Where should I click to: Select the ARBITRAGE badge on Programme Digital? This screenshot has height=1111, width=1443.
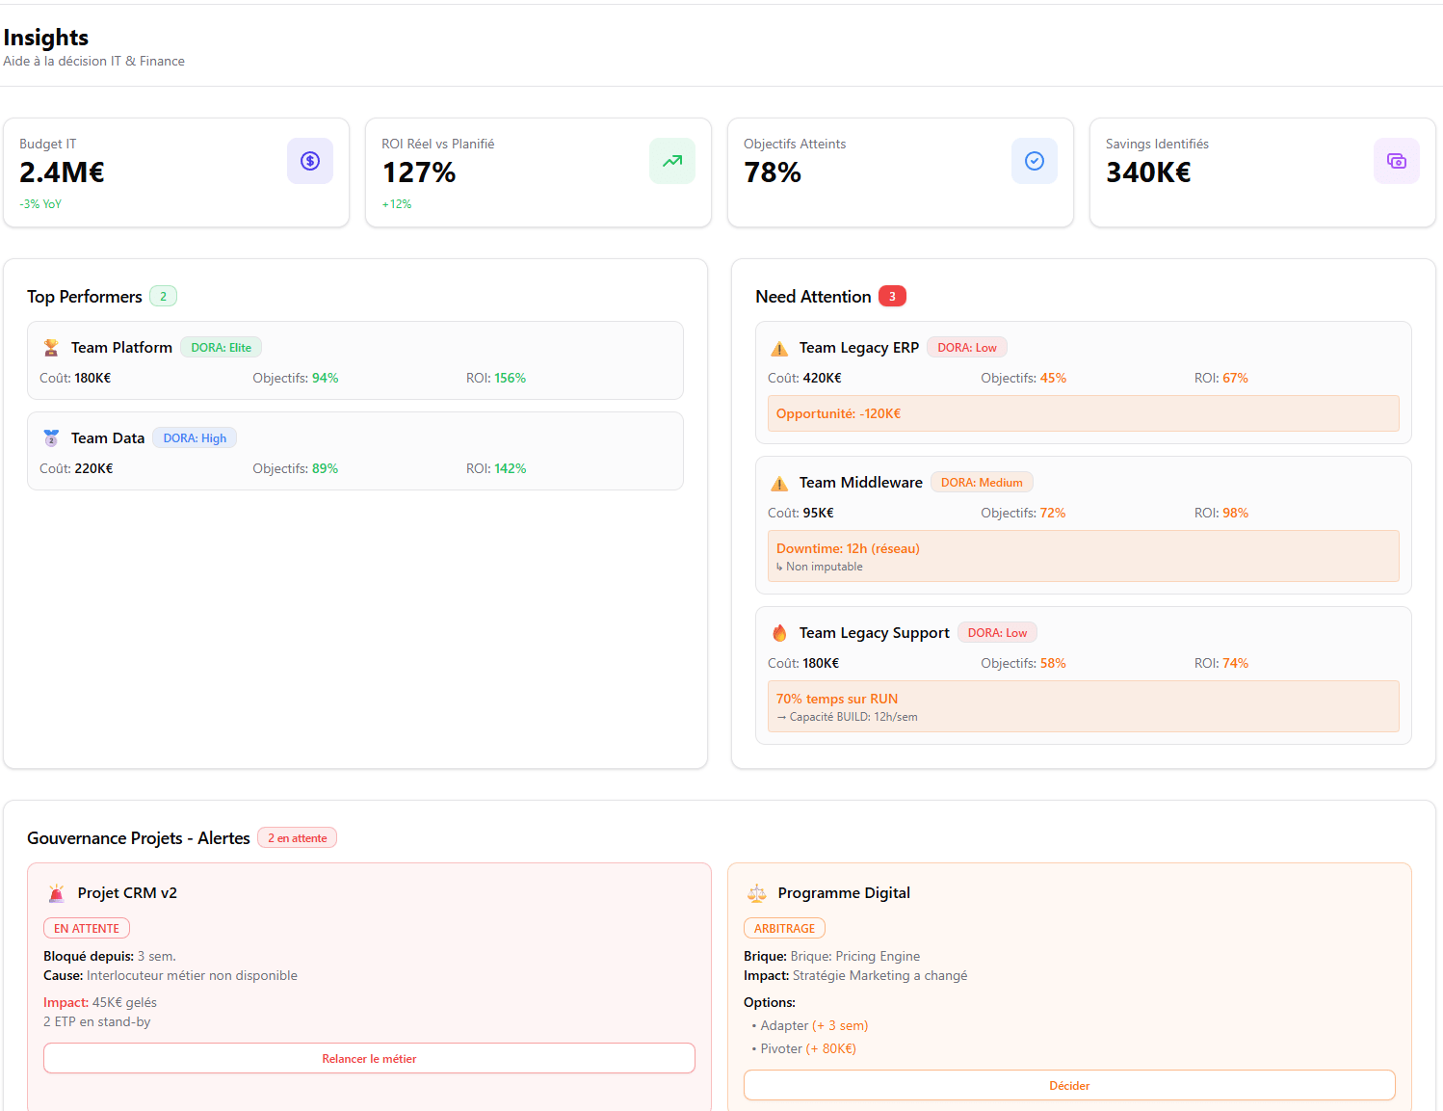(784, 928)
